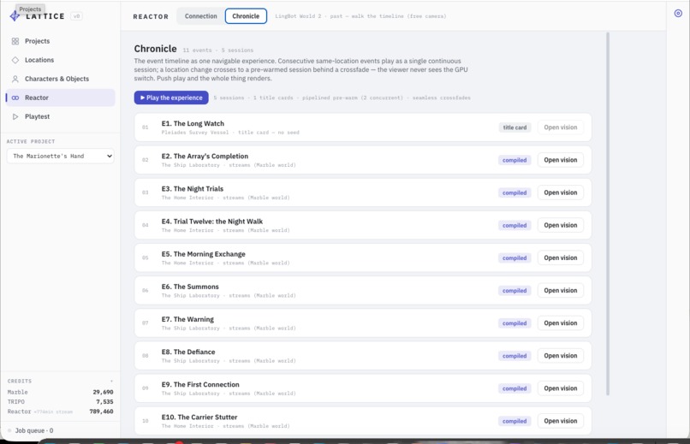Open vision for E2 The Array's Completion

click(x=560, y=160)
